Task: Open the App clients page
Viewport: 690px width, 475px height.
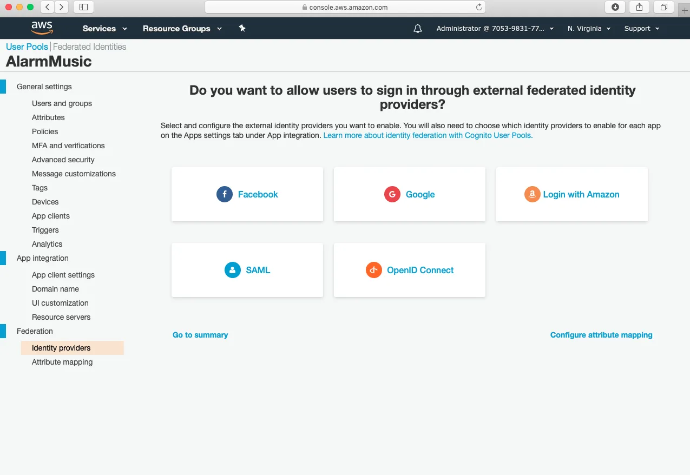Action: click(x=51, y=216)
